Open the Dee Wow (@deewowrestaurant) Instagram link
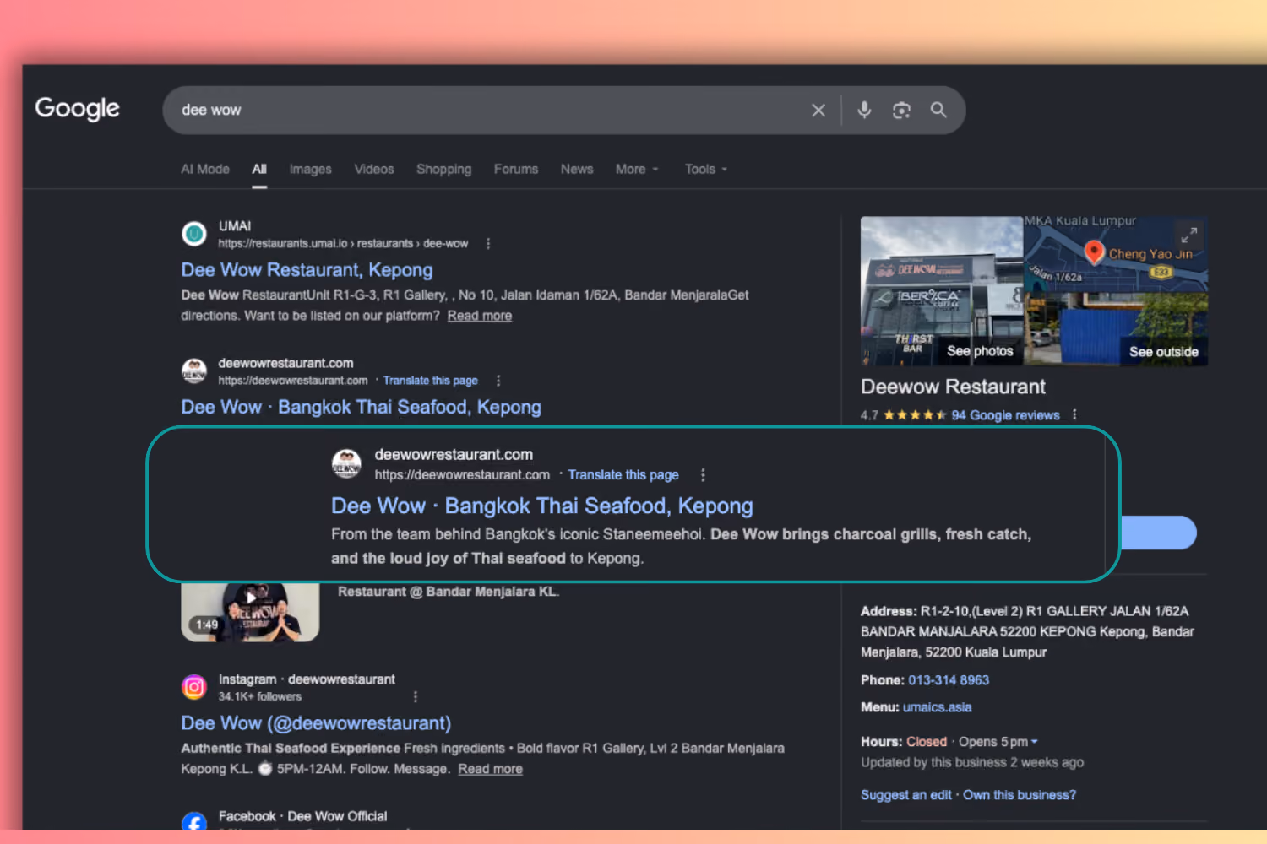 pos(316,723)
